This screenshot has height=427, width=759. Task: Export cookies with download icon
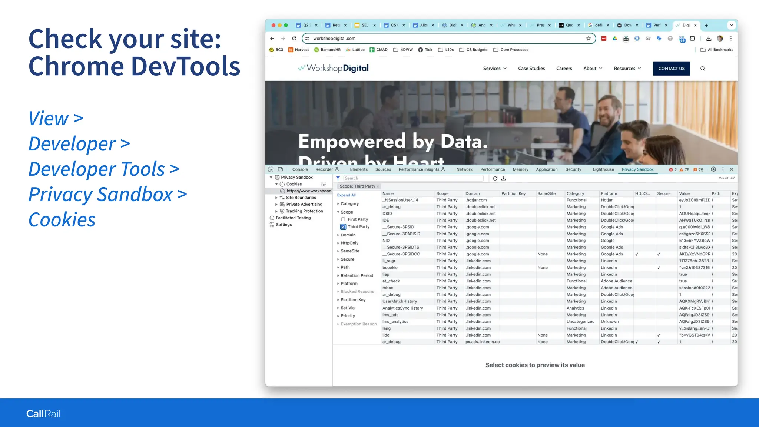click(x=504, y=178)
